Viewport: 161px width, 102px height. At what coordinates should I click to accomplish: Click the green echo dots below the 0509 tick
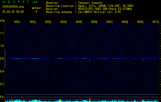(x=143, y=60)
